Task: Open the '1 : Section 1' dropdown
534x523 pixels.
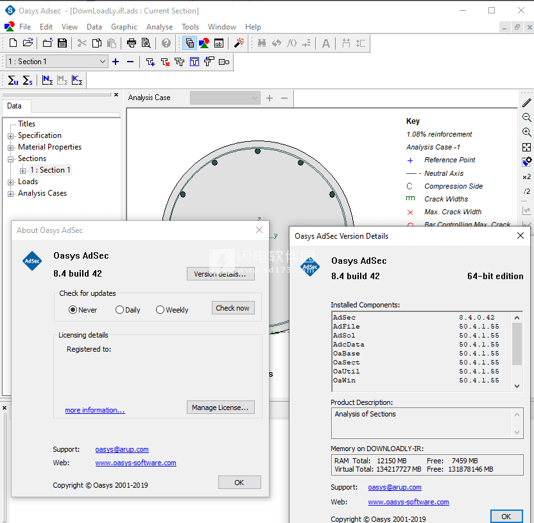Action: (57, 62)
